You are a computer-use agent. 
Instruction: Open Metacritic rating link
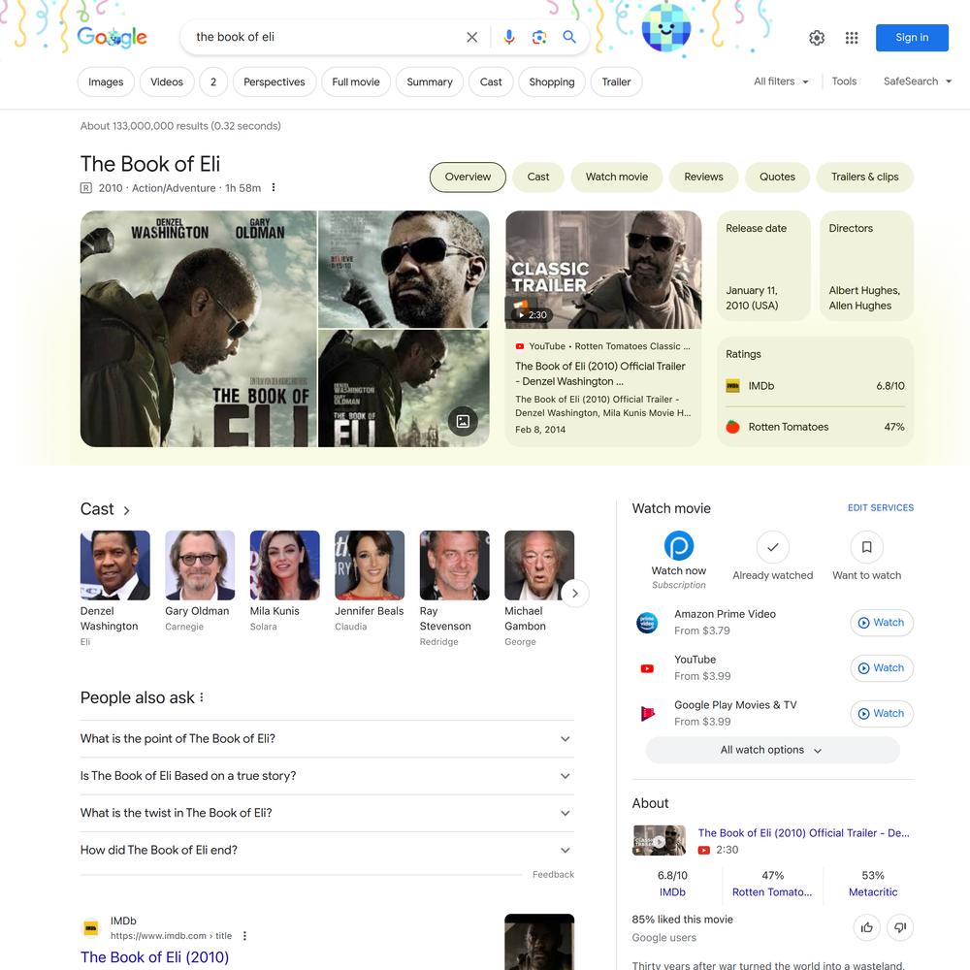point(873,892)
